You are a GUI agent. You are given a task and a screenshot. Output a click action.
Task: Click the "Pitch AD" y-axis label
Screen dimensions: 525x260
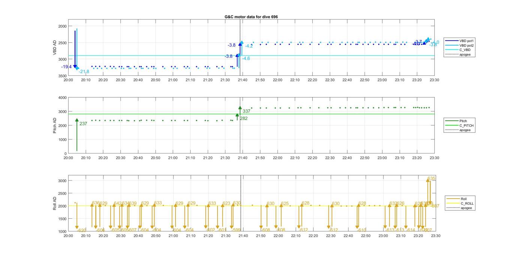tap(55, 126)
